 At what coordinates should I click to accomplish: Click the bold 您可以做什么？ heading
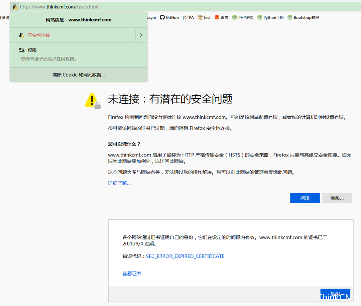(124, 144)
